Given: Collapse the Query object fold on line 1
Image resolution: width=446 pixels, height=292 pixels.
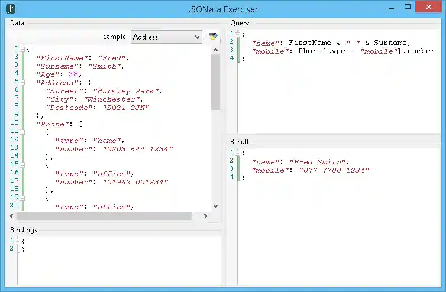Looking at the screenshot, I should tap(238, 34).
